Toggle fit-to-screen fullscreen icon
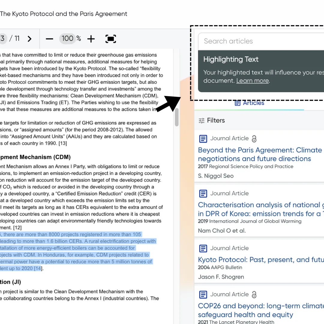The image size is (324, 324). click(110, 39)
